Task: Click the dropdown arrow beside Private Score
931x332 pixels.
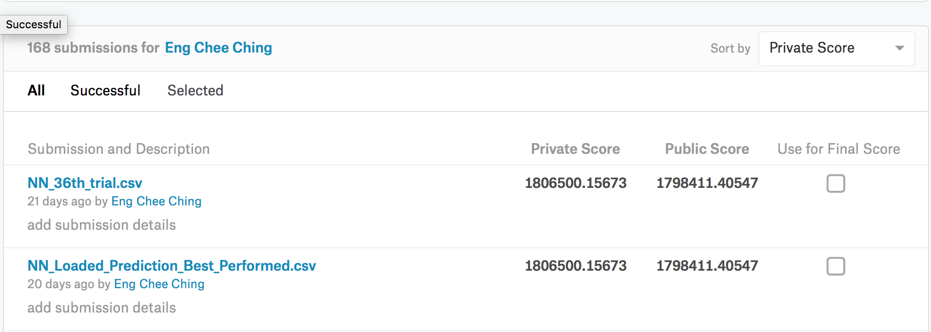Action: point(900,48)
